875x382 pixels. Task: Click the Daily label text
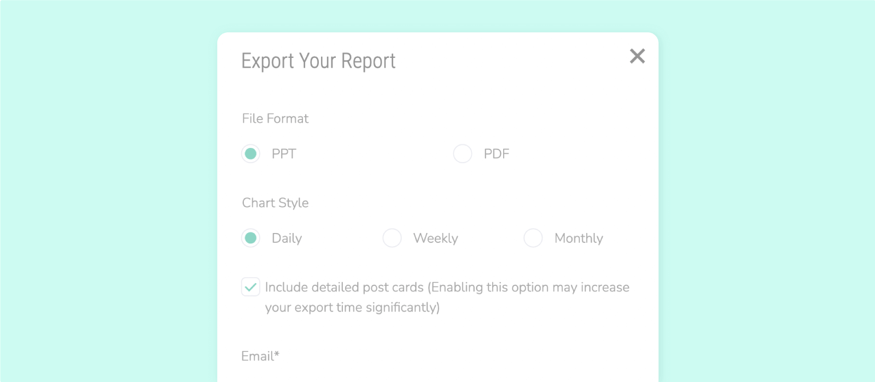(287, 238)
